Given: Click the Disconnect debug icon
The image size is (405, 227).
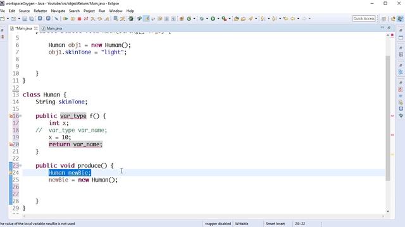Looking at the screenshot, I should tap(86, 18).
